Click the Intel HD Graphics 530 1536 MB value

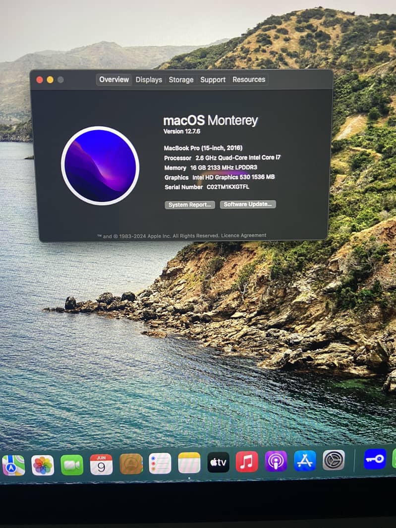point(233,177)
